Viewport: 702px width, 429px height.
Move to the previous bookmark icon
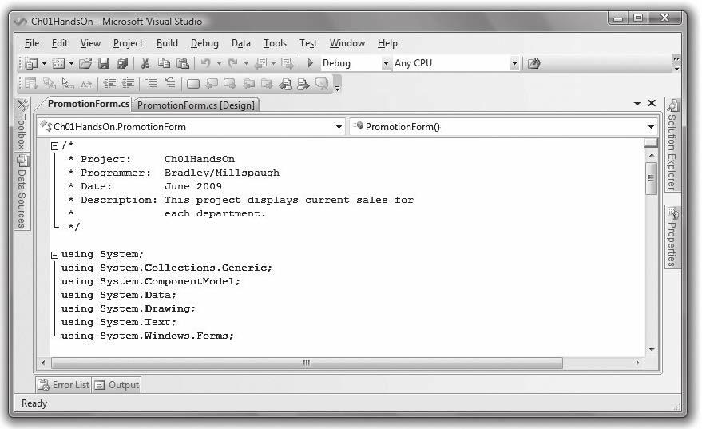(x=212, y=84)
